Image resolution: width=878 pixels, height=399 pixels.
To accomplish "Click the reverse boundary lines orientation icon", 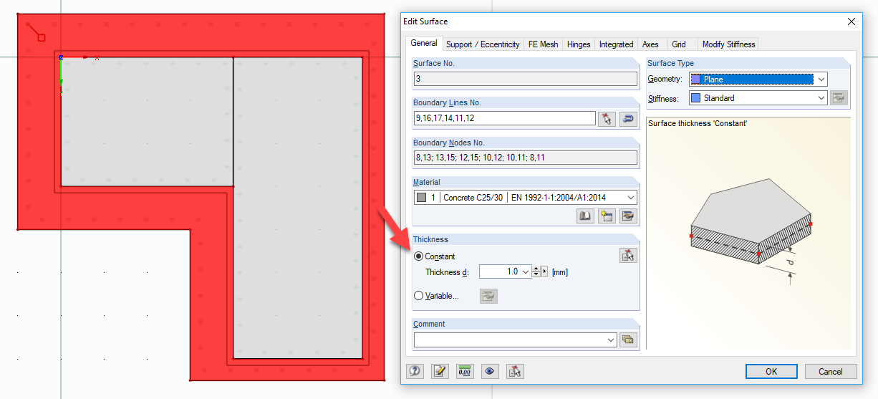I will [628, 119].
